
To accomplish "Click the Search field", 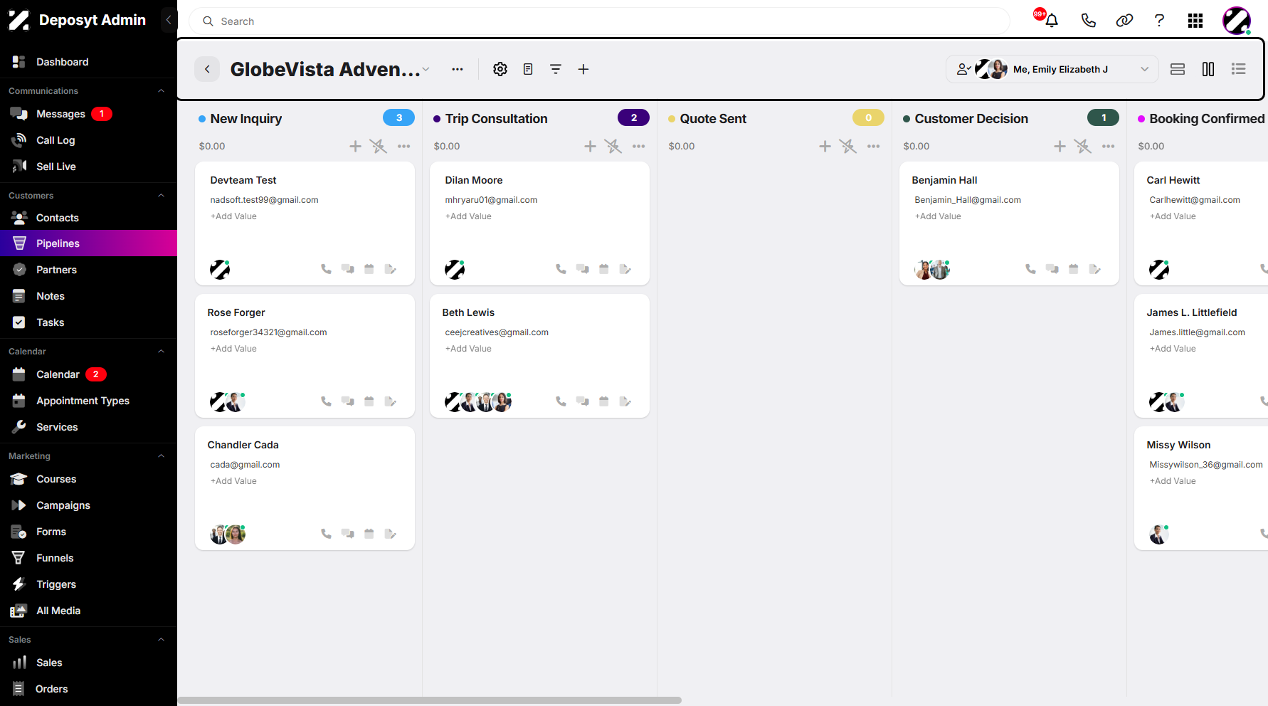I will click(599, 21).
